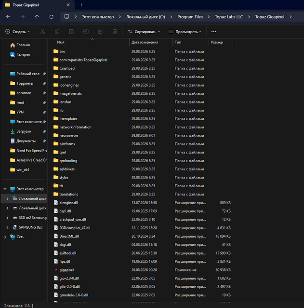Open the three-dot more options menu

click(214, 32)
